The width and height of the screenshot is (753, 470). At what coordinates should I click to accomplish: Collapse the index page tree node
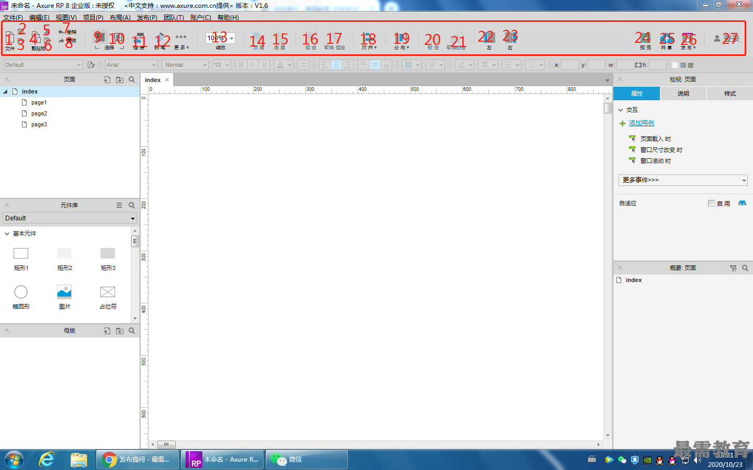(x=5, y=91)
